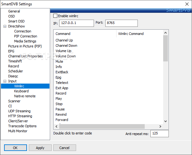Select the ExitBack command row
The image size is (192, 155).
(62, 72)
